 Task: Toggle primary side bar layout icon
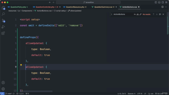point(156,2)
